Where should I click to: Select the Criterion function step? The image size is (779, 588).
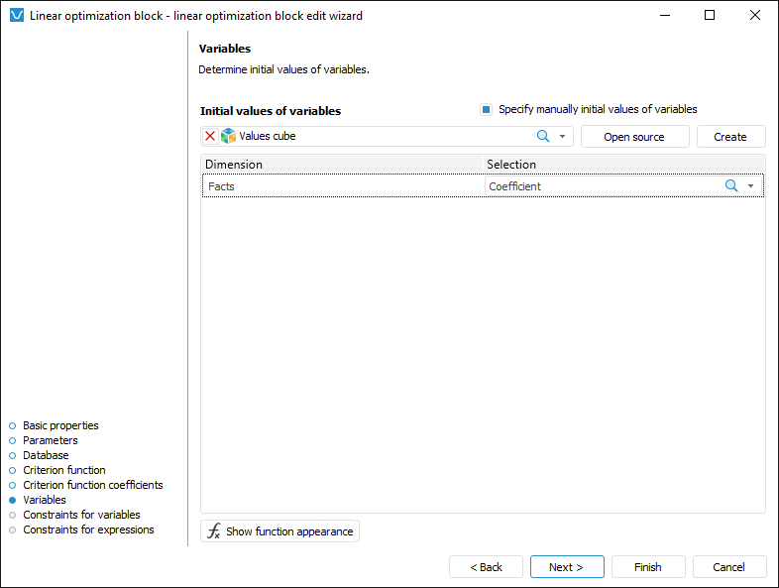pos(63,470)
